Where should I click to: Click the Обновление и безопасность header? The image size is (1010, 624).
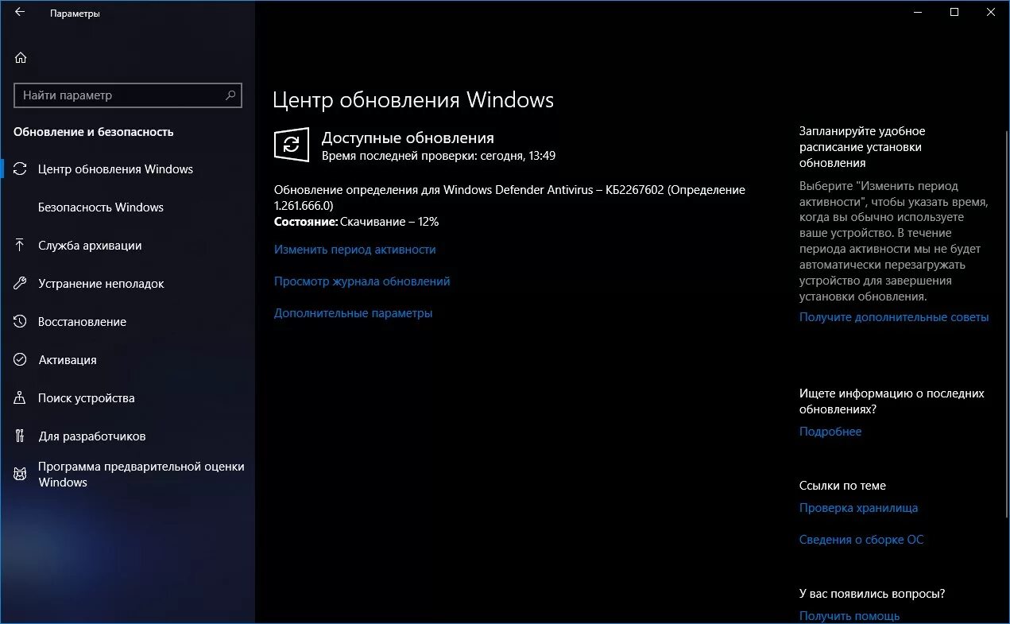pyautogui.click(x=94, y=132)
